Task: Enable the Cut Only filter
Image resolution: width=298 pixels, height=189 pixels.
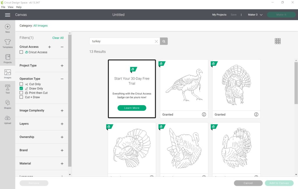Action: click(21, 84)
